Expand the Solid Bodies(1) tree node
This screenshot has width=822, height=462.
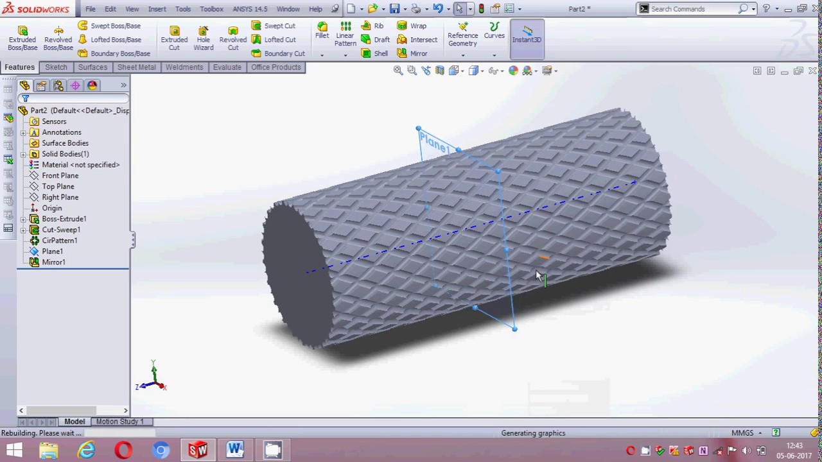pos(23,154)
